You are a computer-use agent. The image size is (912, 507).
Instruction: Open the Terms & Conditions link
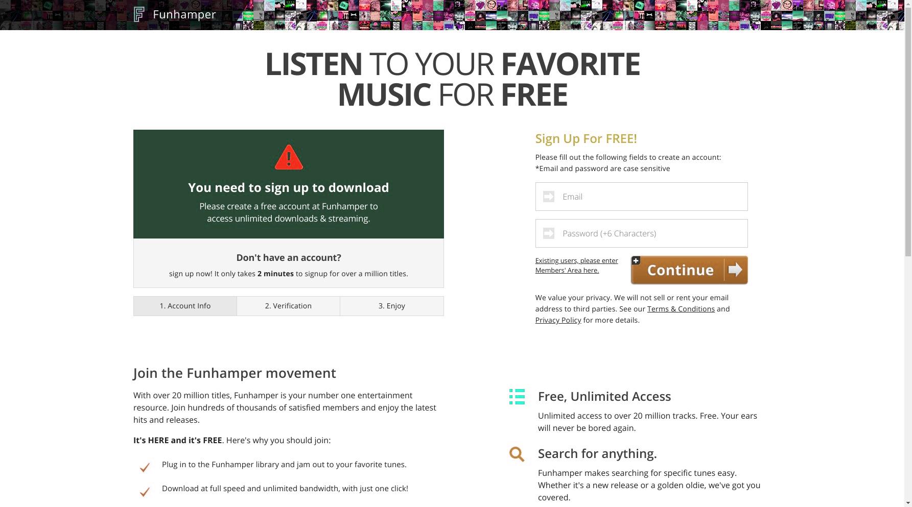pyautogui.click(x=681, y=309)
